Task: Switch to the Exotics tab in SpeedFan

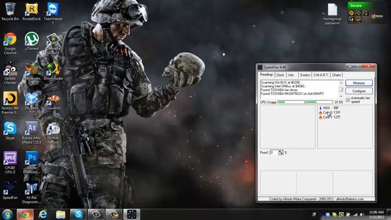Action: pyautogui.click(x=305, y=75)
